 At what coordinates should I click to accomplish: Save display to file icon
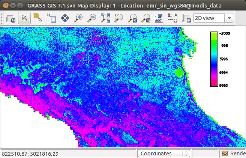(186, 18)
